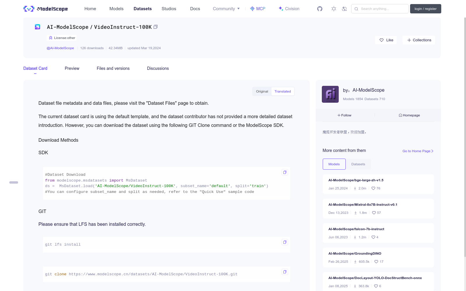
Task: Click the License:other tag
Action: 62,38
